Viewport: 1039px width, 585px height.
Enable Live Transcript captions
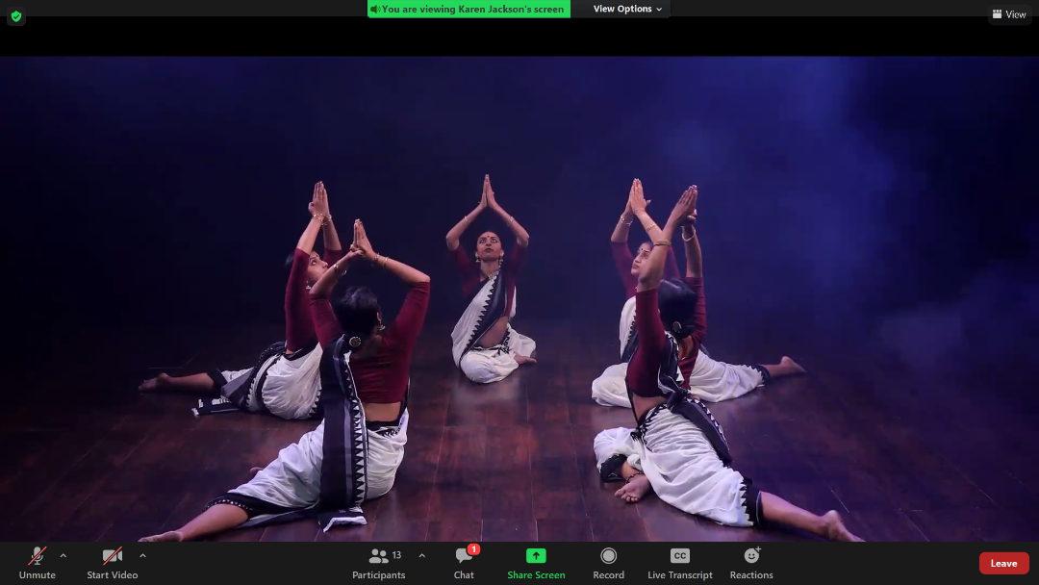point(679,556)
